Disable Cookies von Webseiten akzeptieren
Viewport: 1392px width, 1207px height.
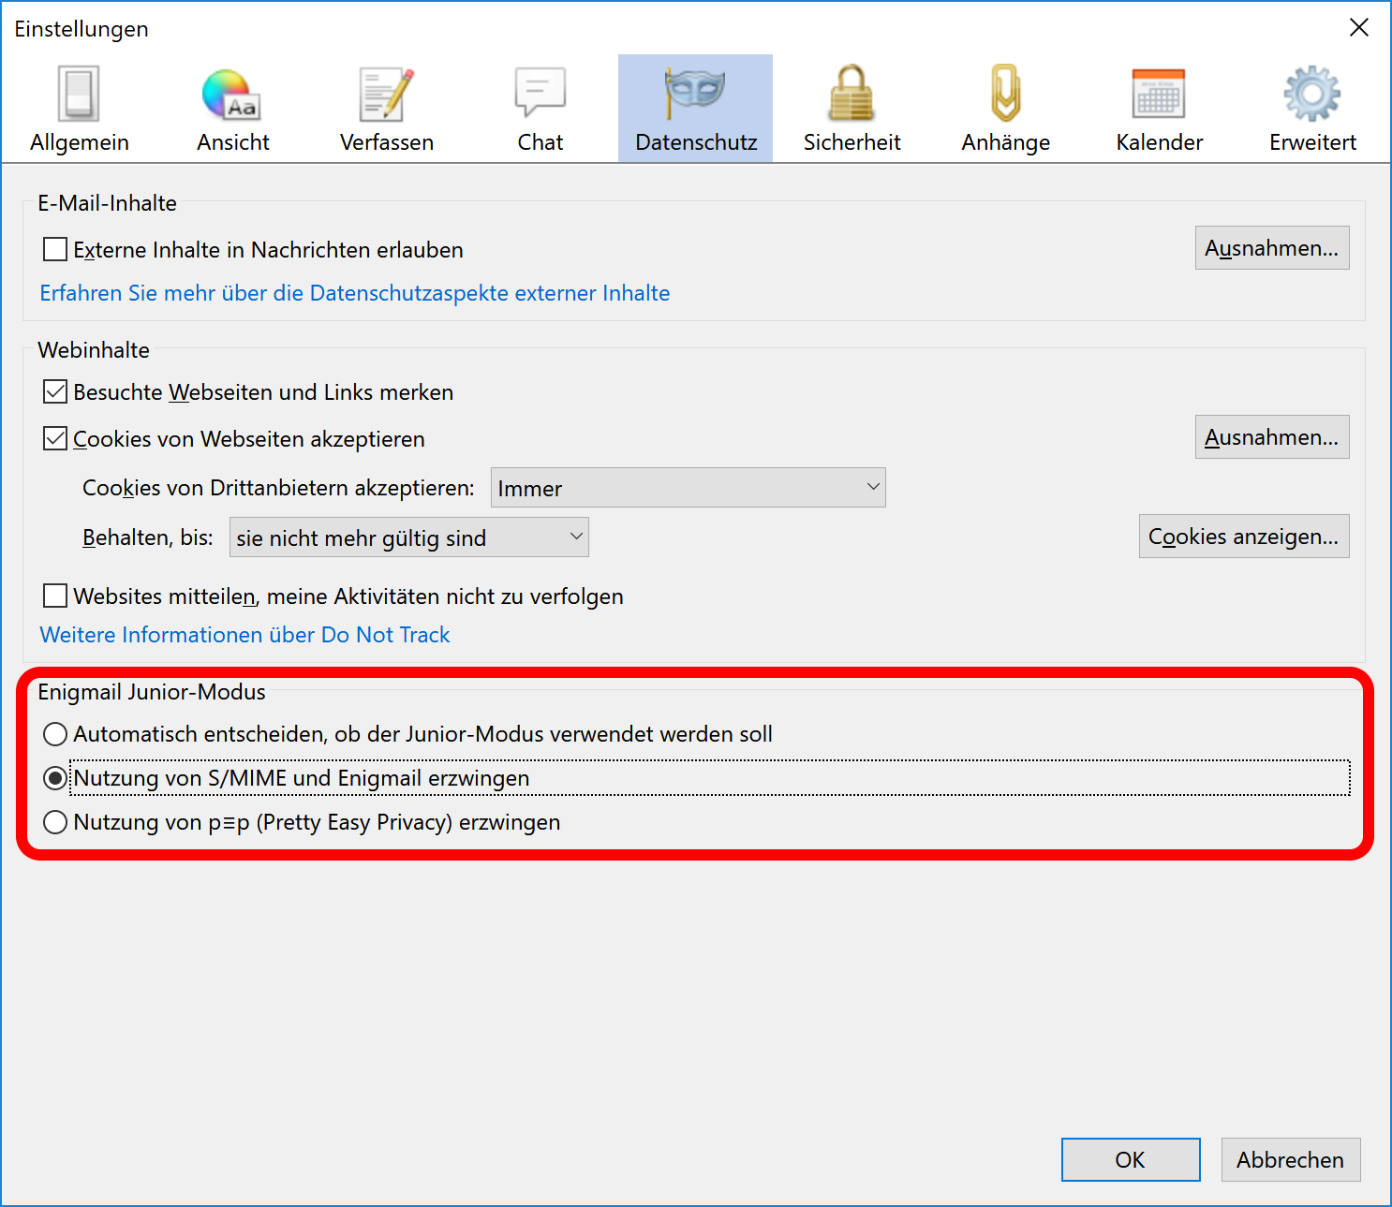(x=55, y=439)
